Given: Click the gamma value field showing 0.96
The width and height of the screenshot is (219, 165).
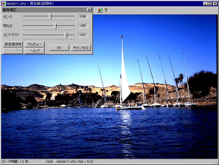Looking at the screenshot, I should click(x=83, y=16).
